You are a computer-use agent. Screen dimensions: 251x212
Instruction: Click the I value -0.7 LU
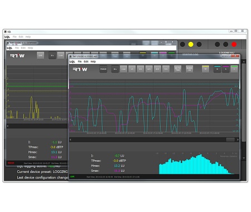coord(119,156)
